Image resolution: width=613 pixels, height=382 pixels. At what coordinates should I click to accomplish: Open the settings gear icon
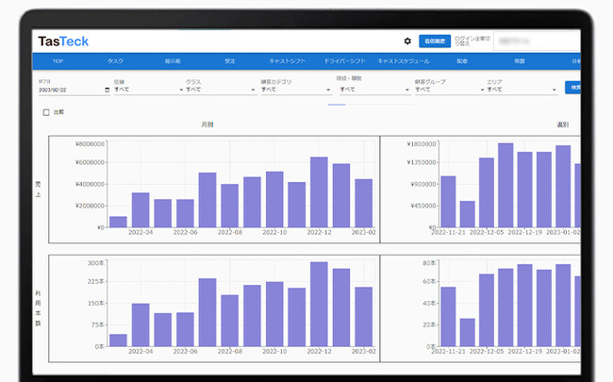[x=407, y=42]
